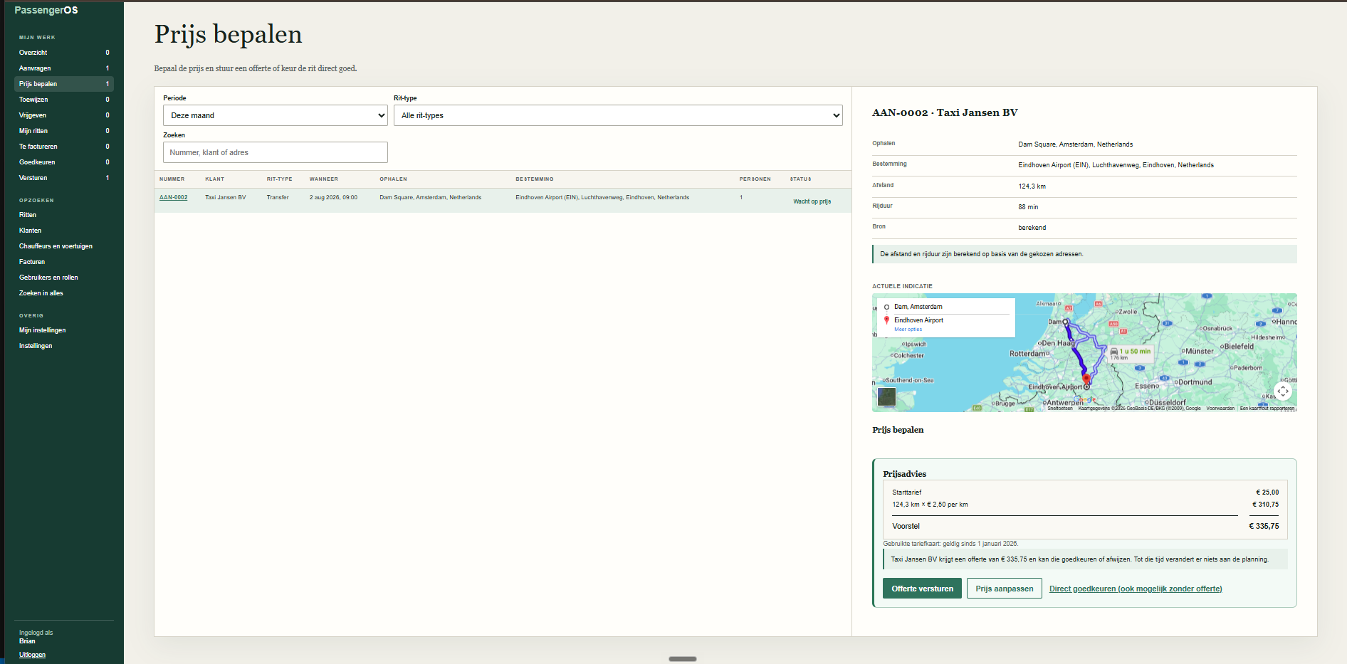The width and height of the screenshot is (1347, 664).
Task: Click the STATUS column header
Action: tap(800, 179)
